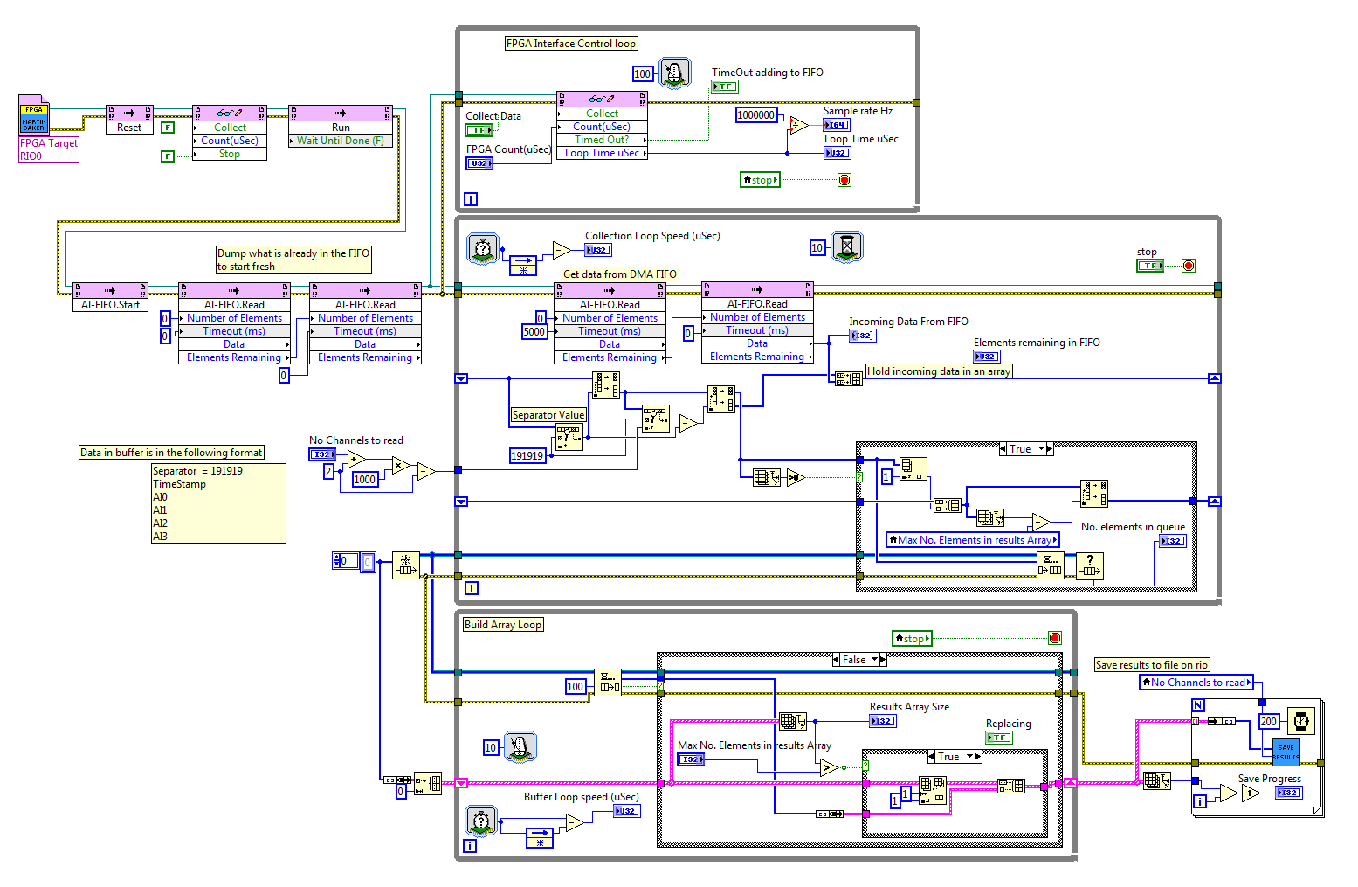Click the tick count icon for Buffer Loop speed
Viewport: 1358px width, 887px height.
pos(481,821)
